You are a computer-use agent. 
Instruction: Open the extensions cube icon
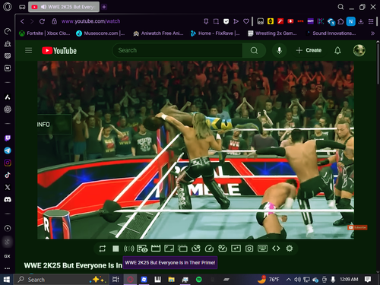[340, 21]
